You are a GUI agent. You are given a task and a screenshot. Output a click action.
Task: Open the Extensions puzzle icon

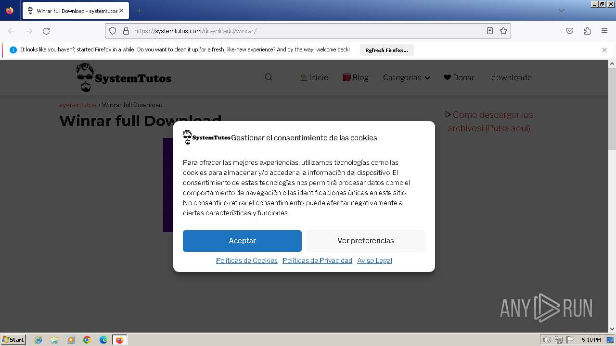[587, 31]
